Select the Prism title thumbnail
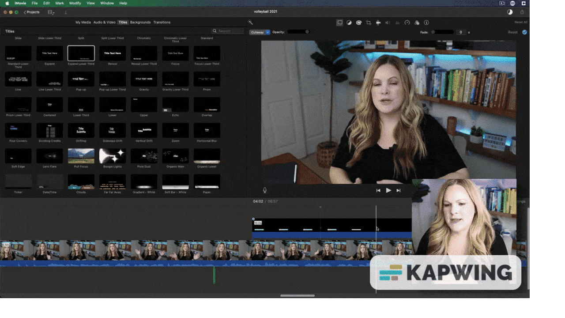565x318 pixels. pos(207,79)
